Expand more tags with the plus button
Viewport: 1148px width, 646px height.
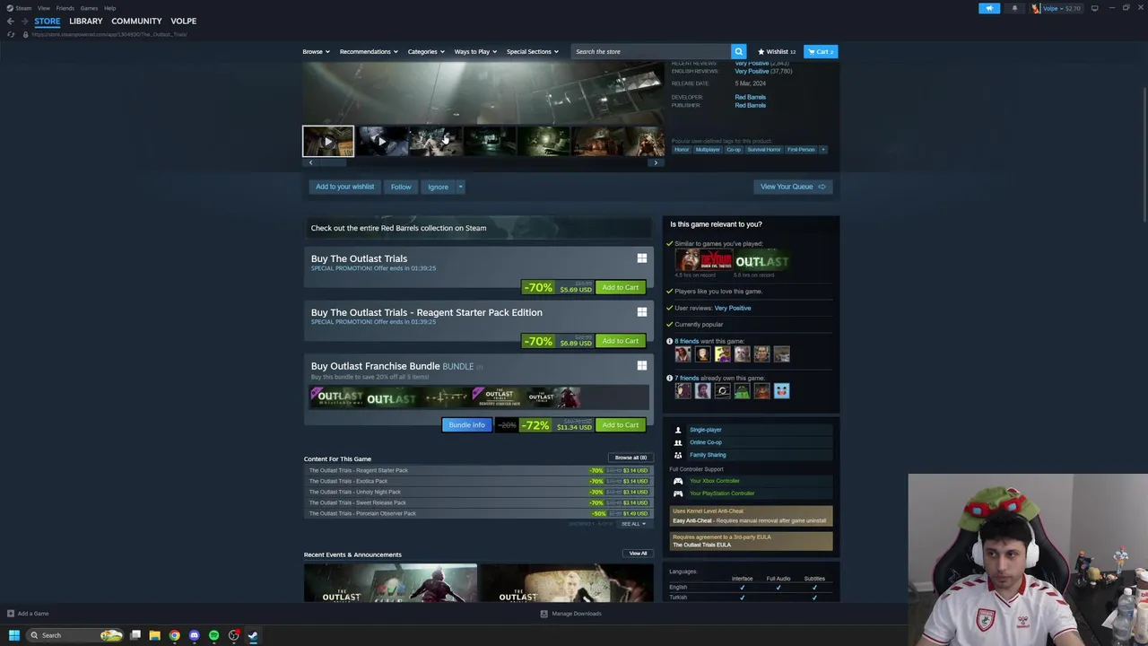click(x=822, y=150)
